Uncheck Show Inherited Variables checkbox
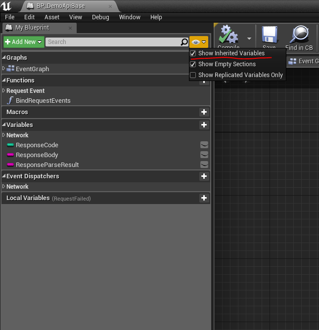 pyautogui.click(x=193, y=53)
